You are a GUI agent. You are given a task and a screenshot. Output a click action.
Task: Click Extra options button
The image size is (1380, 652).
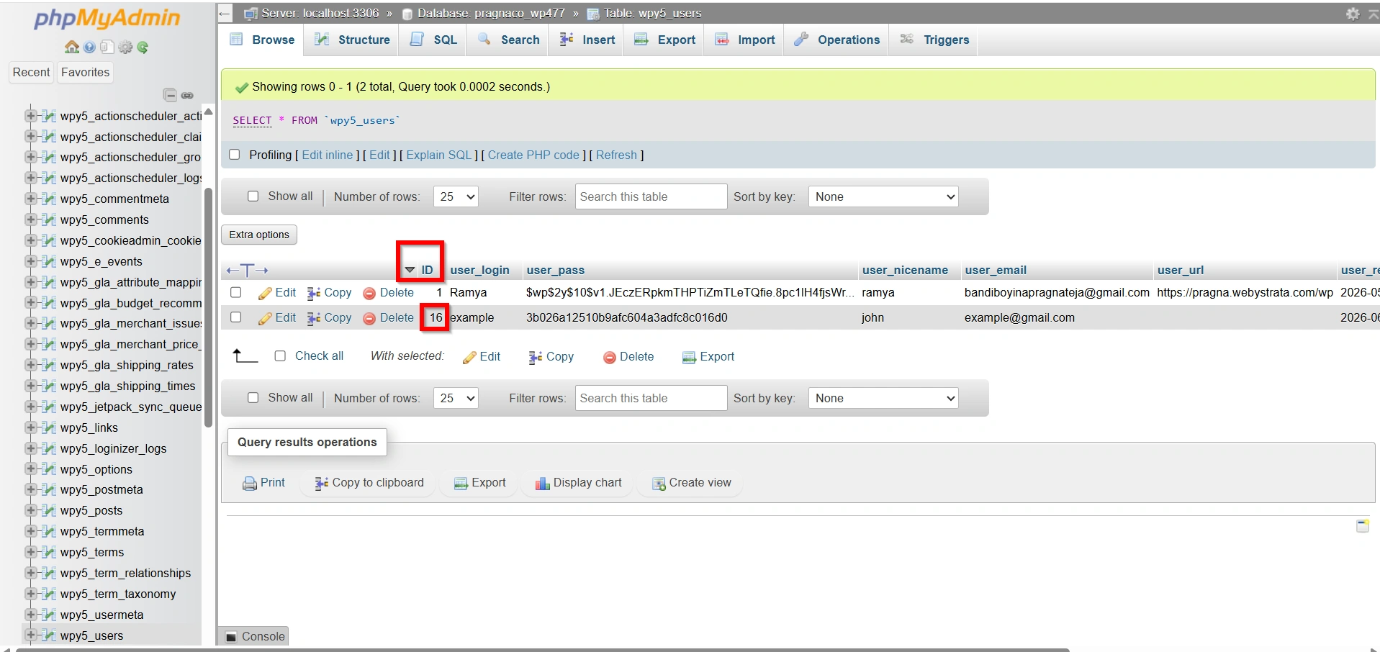pyautogui.click(x=259, y=235)
